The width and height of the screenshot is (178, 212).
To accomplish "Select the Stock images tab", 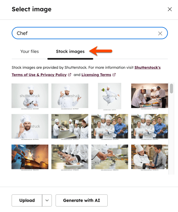I will click(x=70, y=52).
